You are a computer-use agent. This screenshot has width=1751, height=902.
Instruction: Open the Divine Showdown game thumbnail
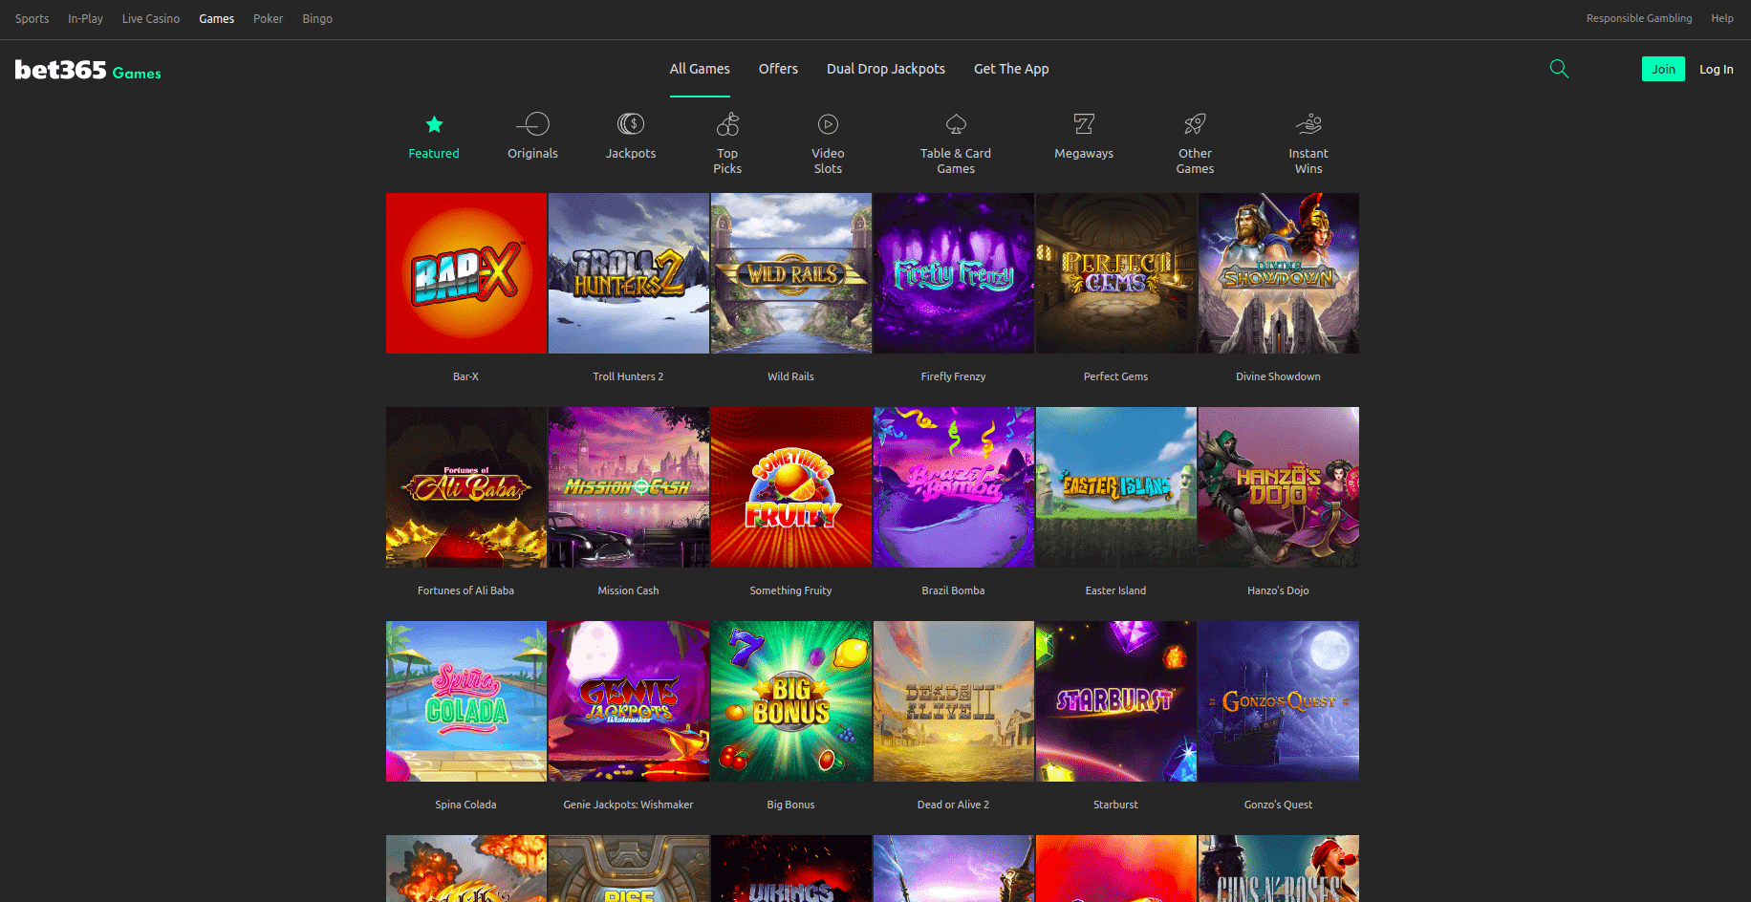(x=1279, y=273)
